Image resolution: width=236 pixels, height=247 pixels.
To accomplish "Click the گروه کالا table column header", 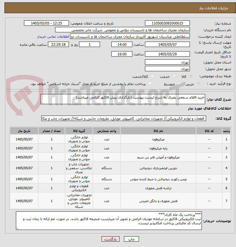I will (x=79, y=131).
